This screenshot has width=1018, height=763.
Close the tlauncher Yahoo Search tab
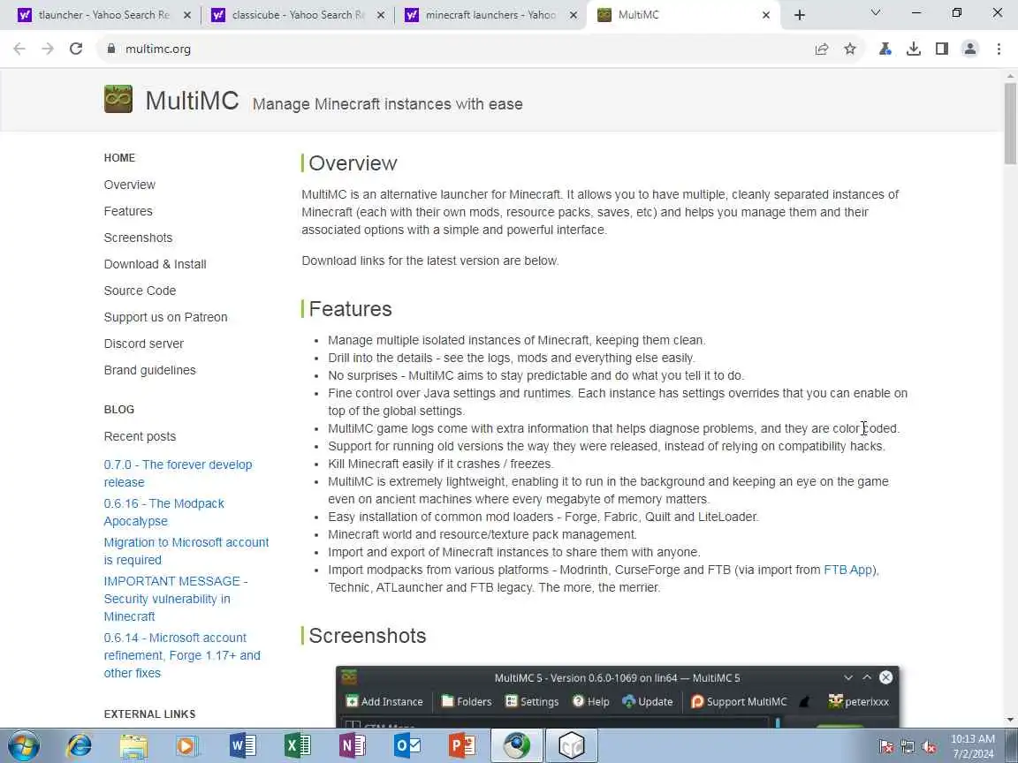pos(187,15)
